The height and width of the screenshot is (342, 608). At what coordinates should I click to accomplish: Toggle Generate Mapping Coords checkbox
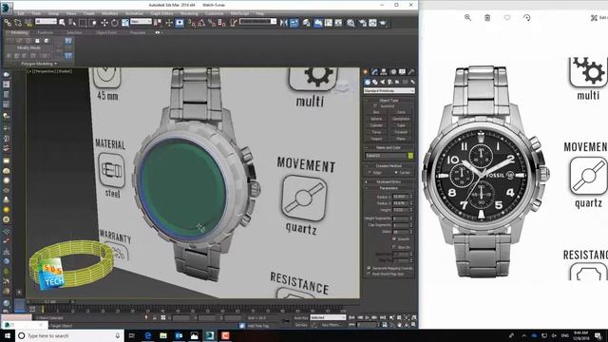369,268
